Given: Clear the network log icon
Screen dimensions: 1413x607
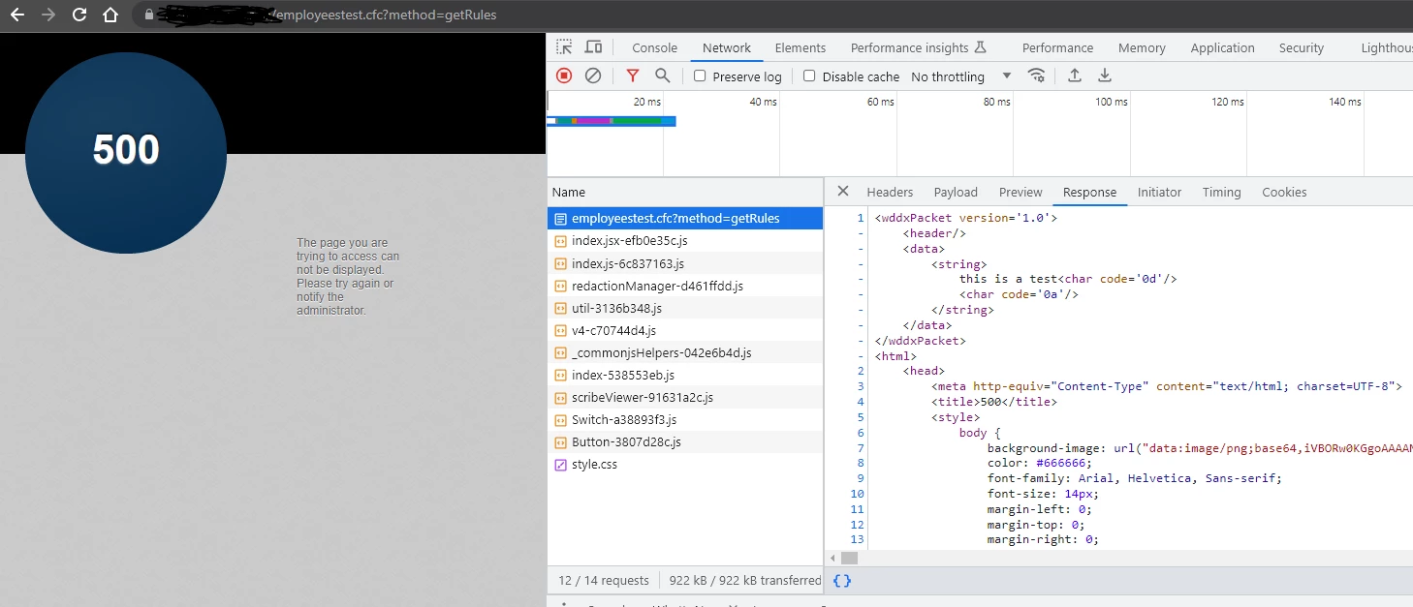Looking at the screenshot, I should click(593, 76).
